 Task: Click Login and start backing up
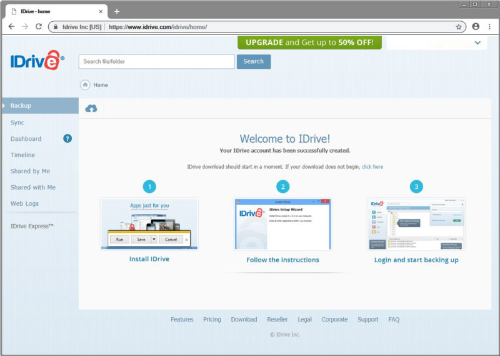point(416,260)
